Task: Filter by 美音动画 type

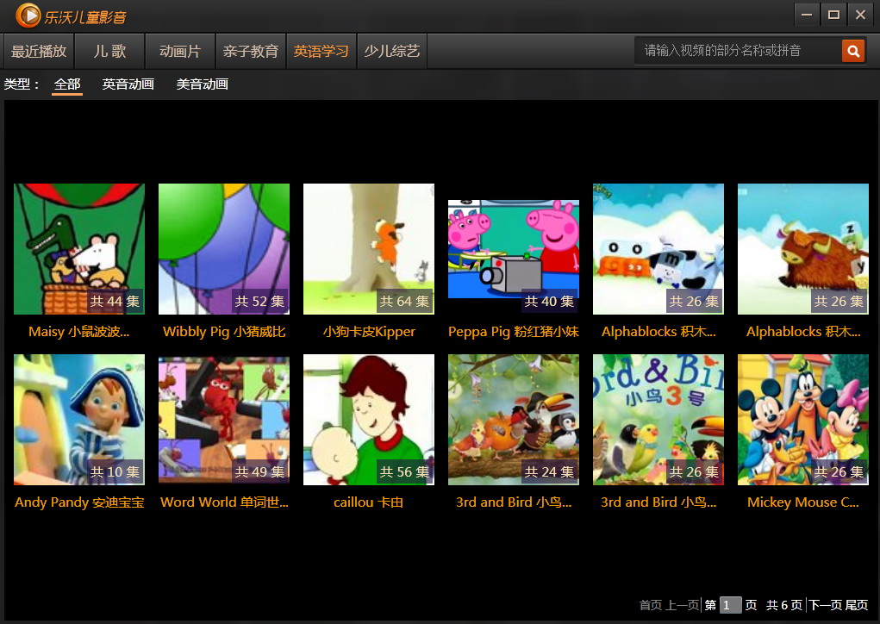Action: (x=202, y=84)
